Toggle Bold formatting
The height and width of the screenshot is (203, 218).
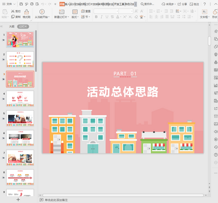(x=96, y=17)
